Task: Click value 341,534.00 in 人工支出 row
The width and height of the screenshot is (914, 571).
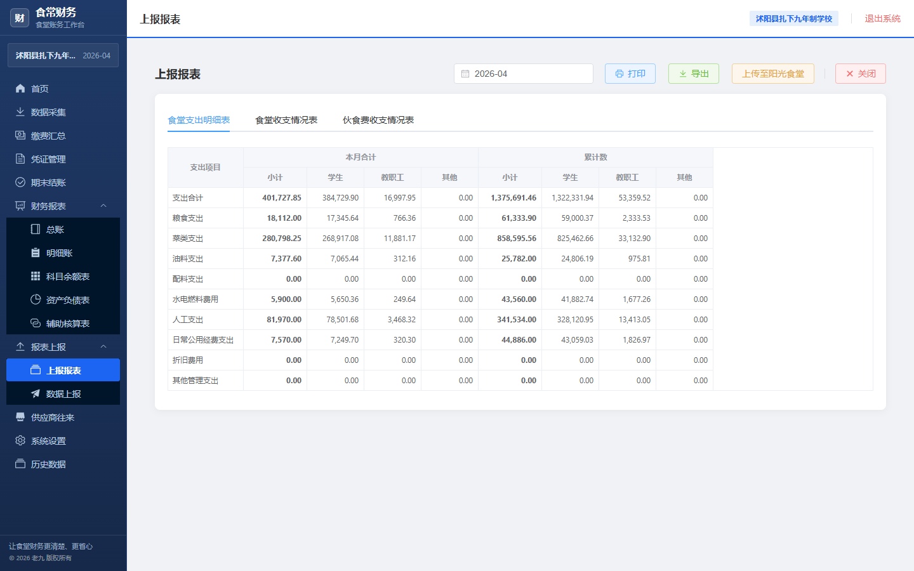Action: point(517,320)
